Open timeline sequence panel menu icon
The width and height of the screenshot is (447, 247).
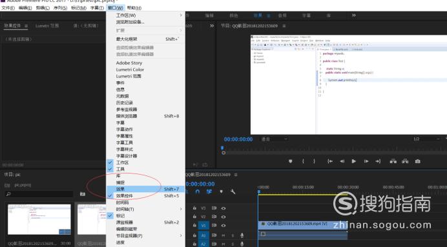[x=236, y=175]
